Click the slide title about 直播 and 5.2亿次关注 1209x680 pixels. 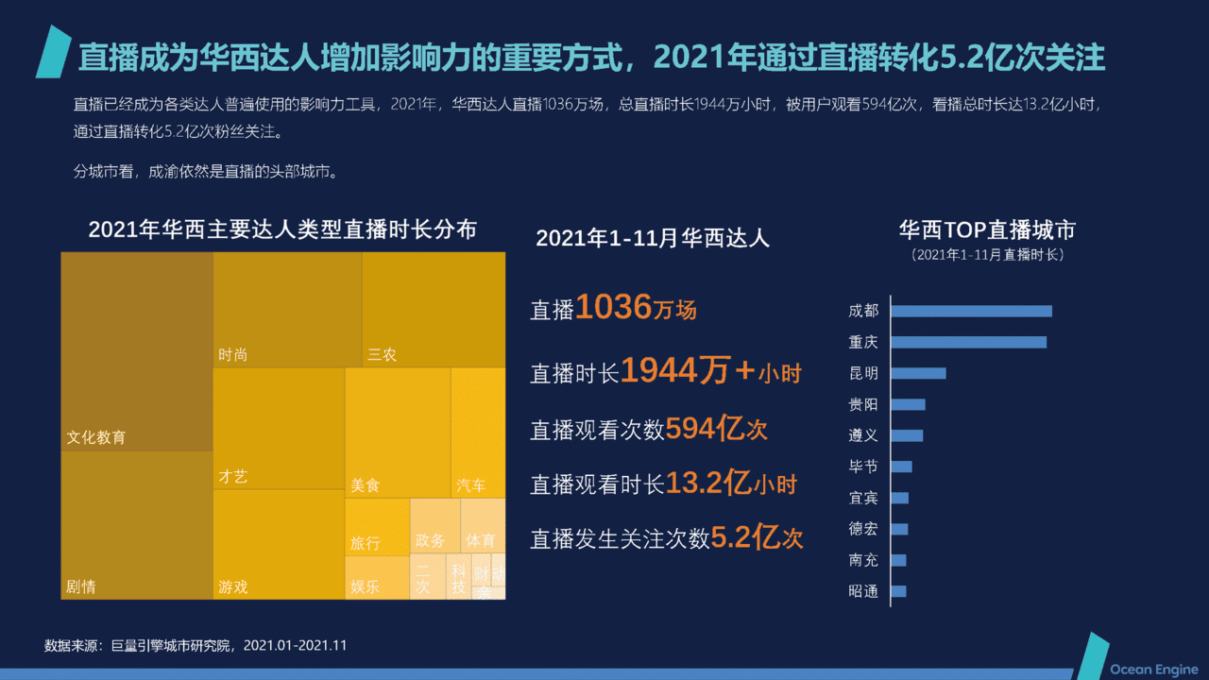coord(591,57)
